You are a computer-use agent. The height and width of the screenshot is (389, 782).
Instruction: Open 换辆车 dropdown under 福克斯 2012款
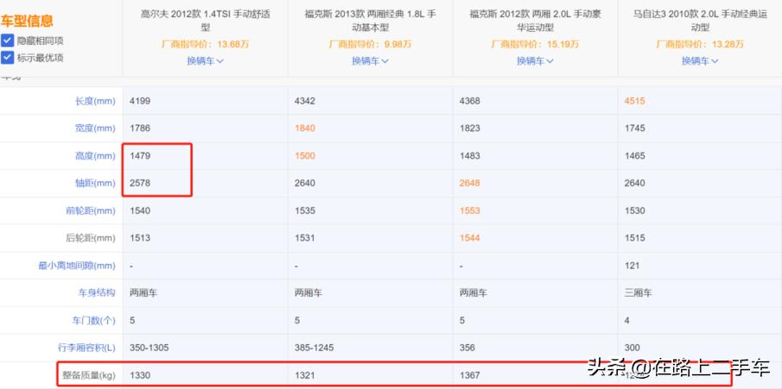[535, 60]
